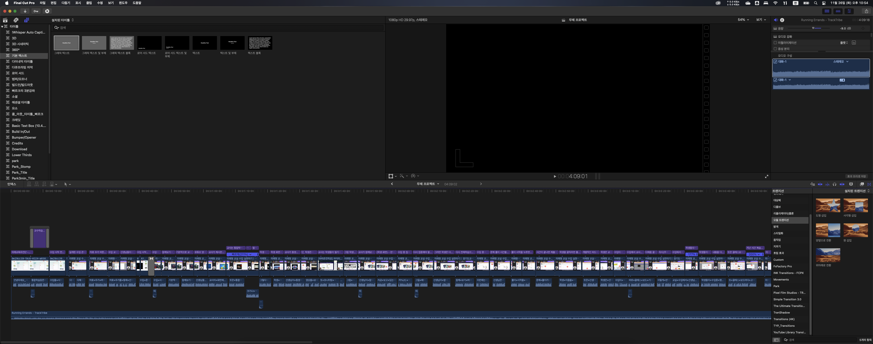Click the 음량 volume slider handle

[x=813, y=28]
